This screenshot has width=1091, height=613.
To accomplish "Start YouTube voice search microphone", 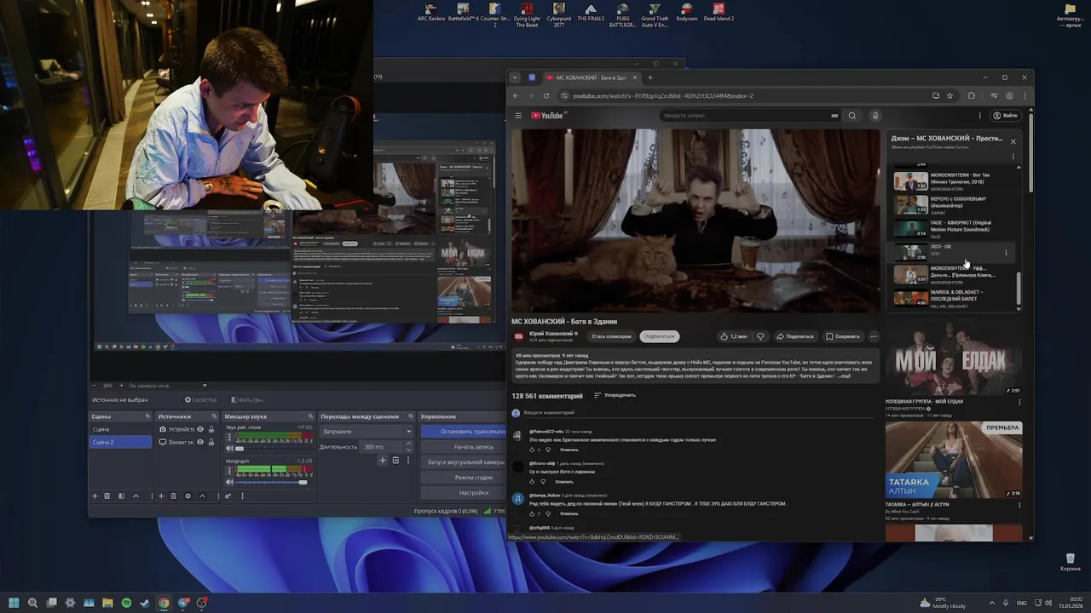I will (x=875, y=116).
